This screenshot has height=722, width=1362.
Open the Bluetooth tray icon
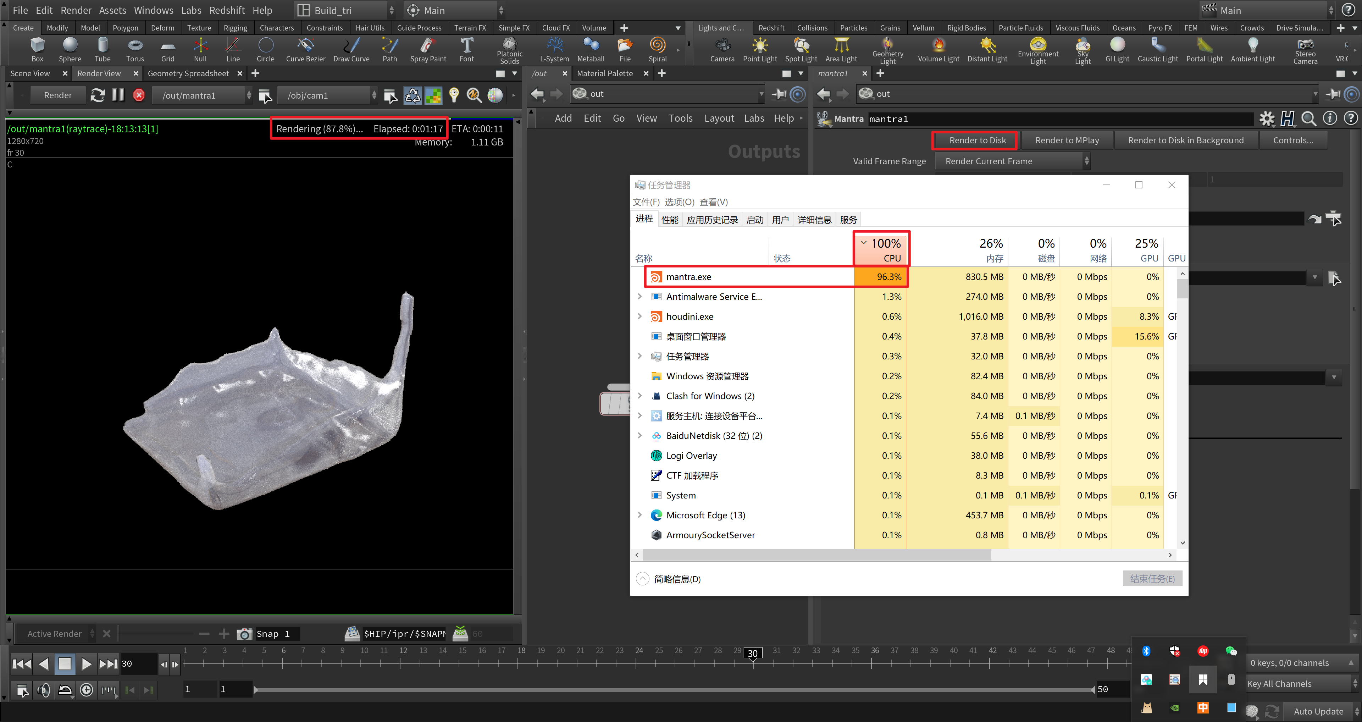pyautogui.click(x=1146, y=651)
